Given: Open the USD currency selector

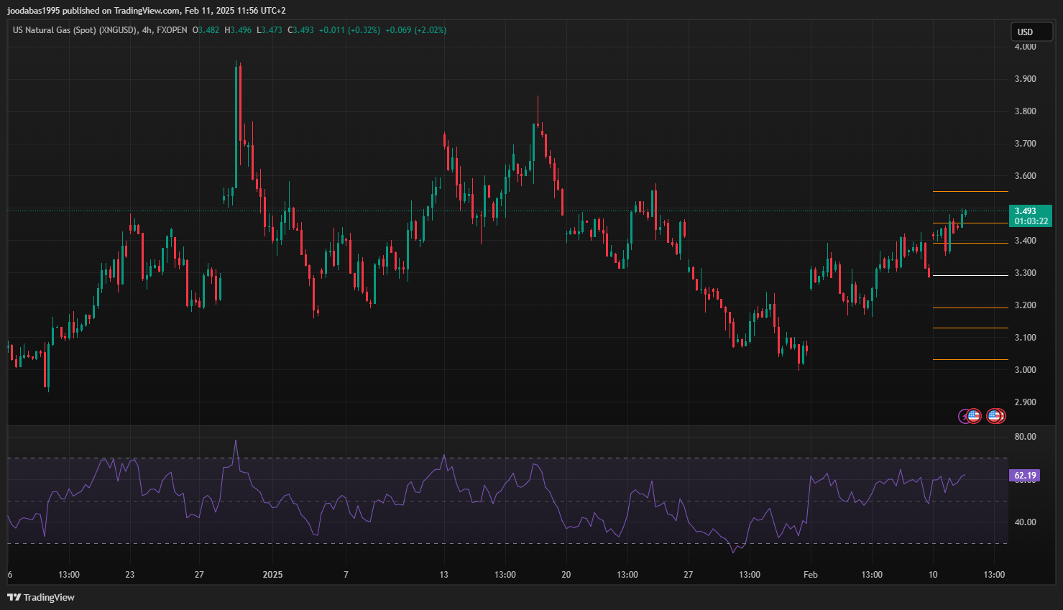Looking at the screenshot, I should point(1031,32).
